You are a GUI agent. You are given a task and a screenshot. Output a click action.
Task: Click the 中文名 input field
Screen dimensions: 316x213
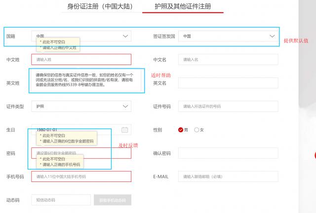tap(228, 60)
